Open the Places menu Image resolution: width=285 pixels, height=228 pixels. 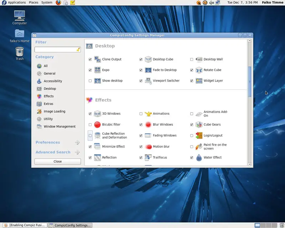coord(33,2)
